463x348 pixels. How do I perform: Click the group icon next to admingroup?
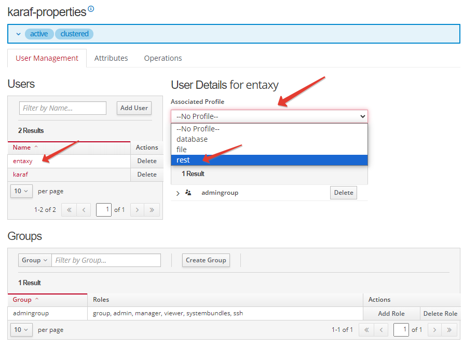pyautogui.click(x=188, y=193)
